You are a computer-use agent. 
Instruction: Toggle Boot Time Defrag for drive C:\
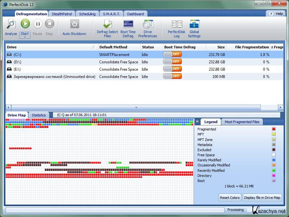click(172, 54)
